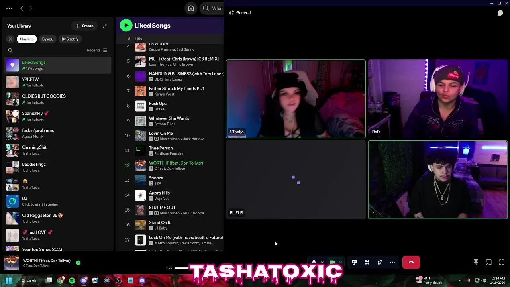Toggle the saved checkmark for WORTH IT
This screenshot has width=510, height=287.
pyautogui.click(x=78, y=263)
